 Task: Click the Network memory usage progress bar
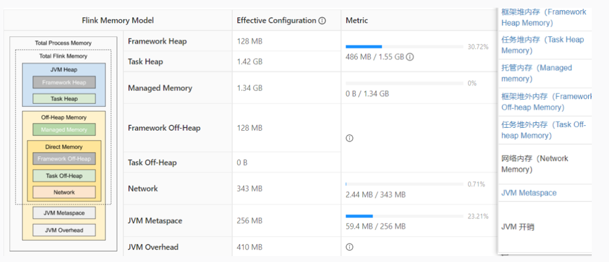[404, 184]
